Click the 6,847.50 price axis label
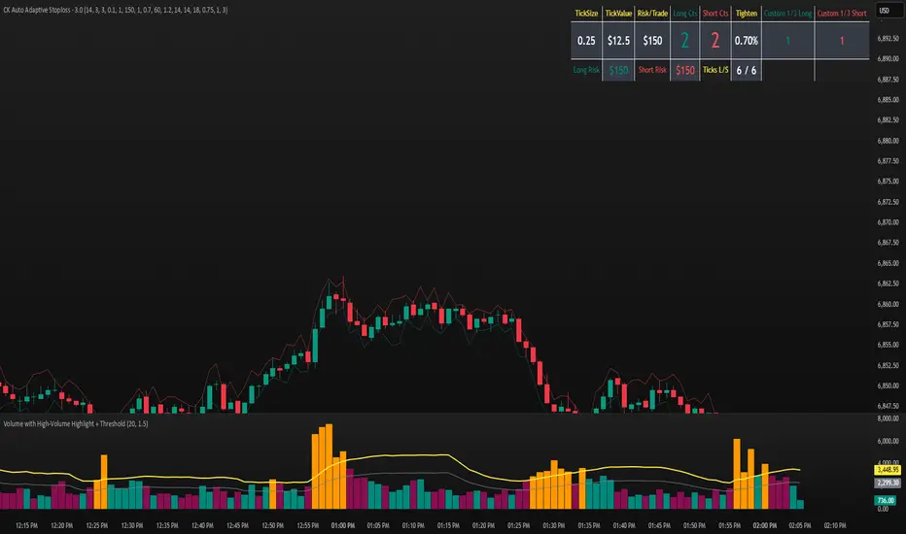This screenshot has width=906, height=534. 889,407
